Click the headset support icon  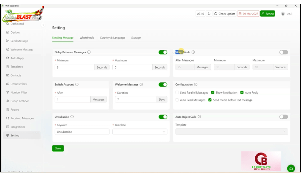[291, 168]
